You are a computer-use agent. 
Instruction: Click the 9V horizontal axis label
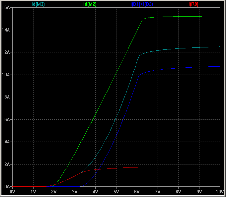[199, 192]
